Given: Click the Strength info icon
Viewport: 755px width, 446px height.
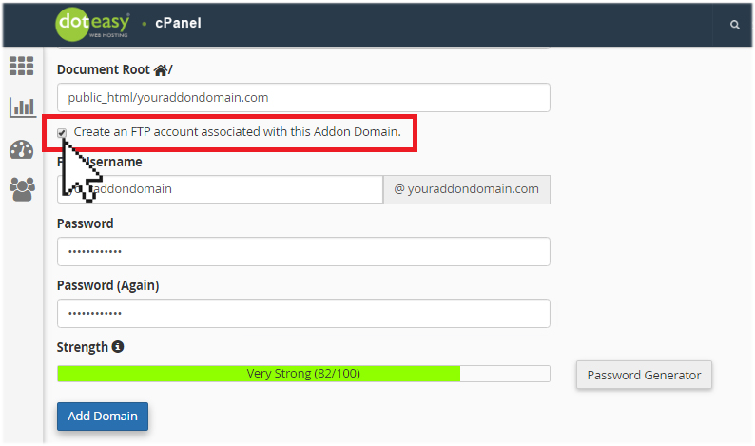Looking at the screenshot, I should click(118, 346).
